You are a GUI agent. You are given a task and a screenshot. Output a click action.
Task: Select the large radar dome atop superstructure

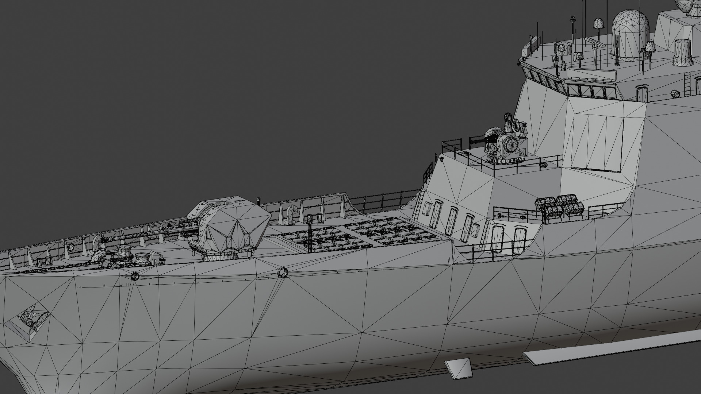pos(630,35)
